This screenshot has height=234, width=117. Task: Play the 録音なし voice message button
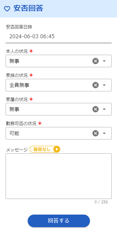point(57,149)
